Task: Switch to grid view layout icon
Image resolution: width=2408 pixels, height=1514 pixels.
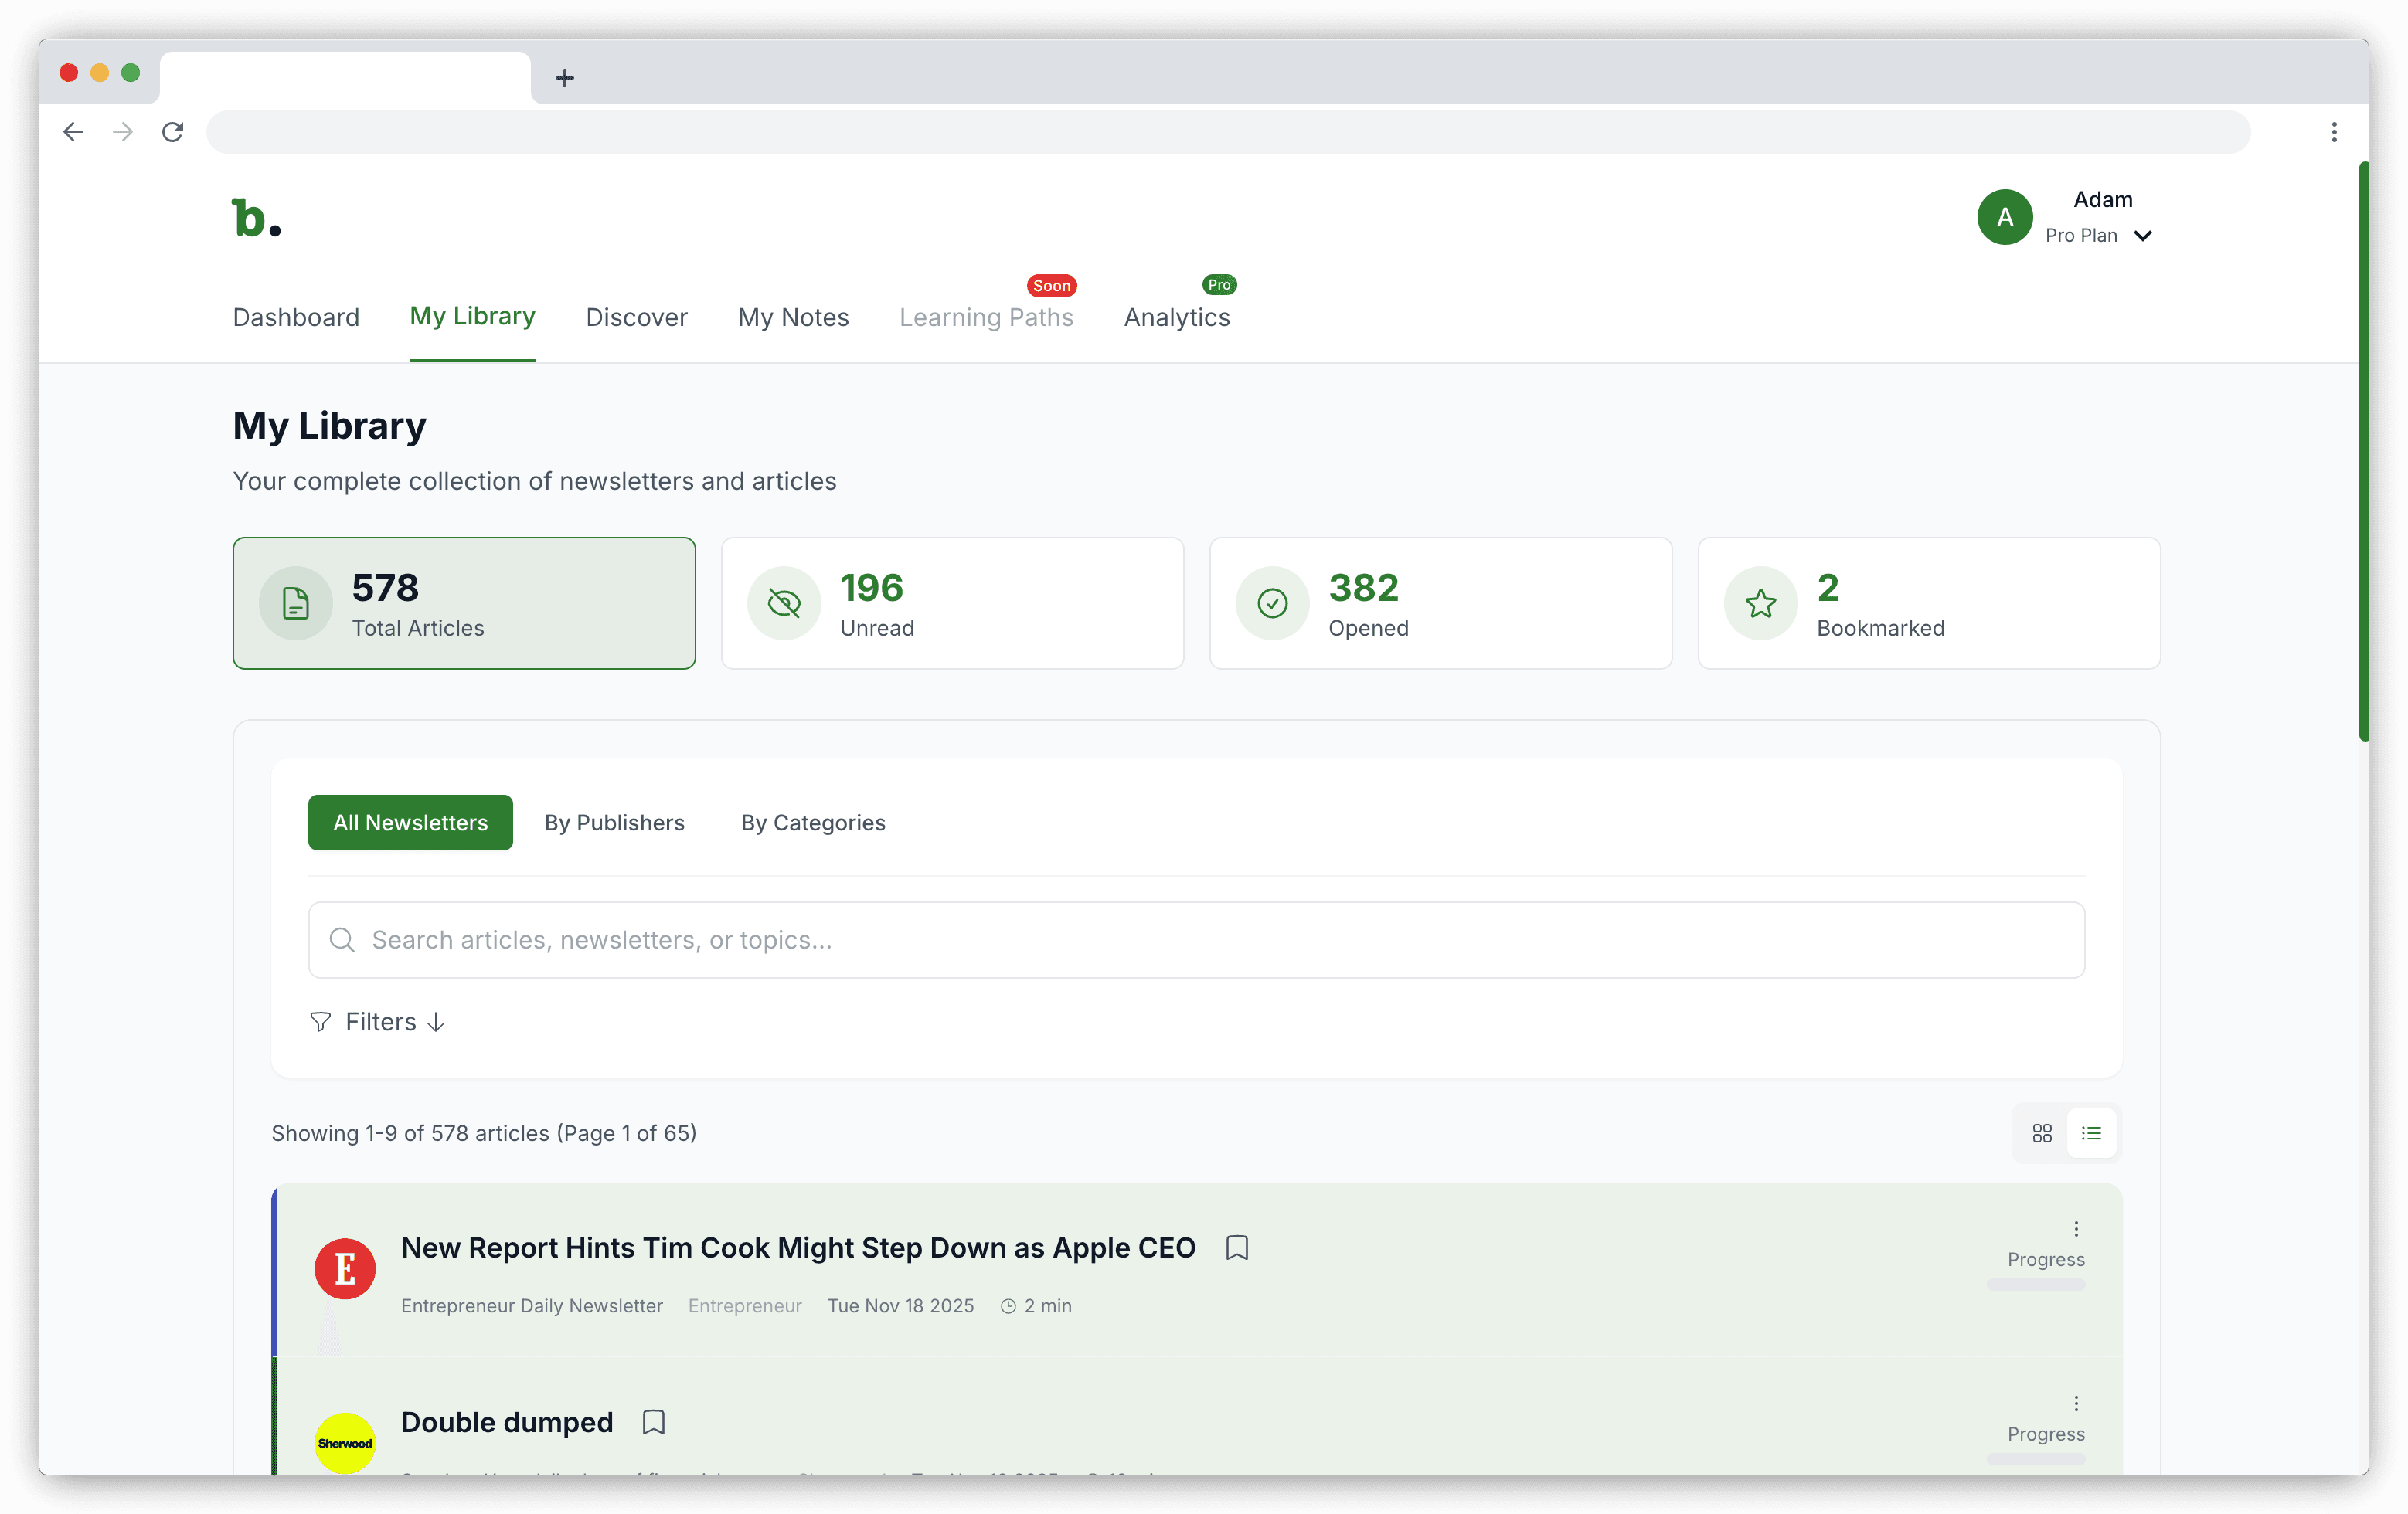Action: [2041, 1133]
